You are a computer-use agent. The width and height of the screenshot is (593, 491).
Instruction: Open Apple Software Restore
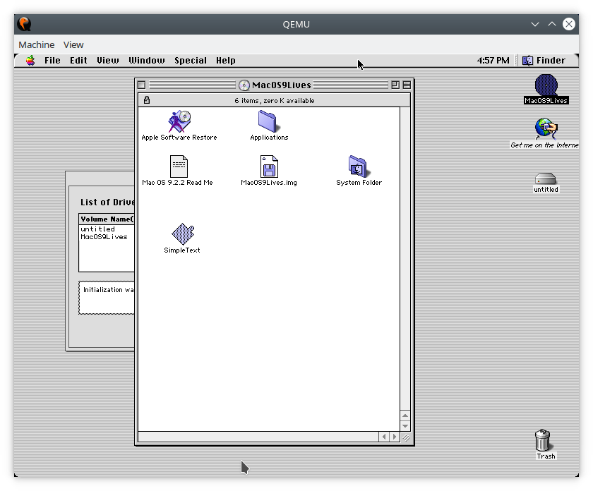179,120
